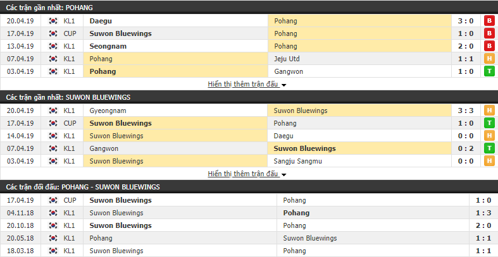This screenshot has height=257, width=498.
Task: Click Korean flag icon in 20.05.18 row
Action: coord(53,238)
